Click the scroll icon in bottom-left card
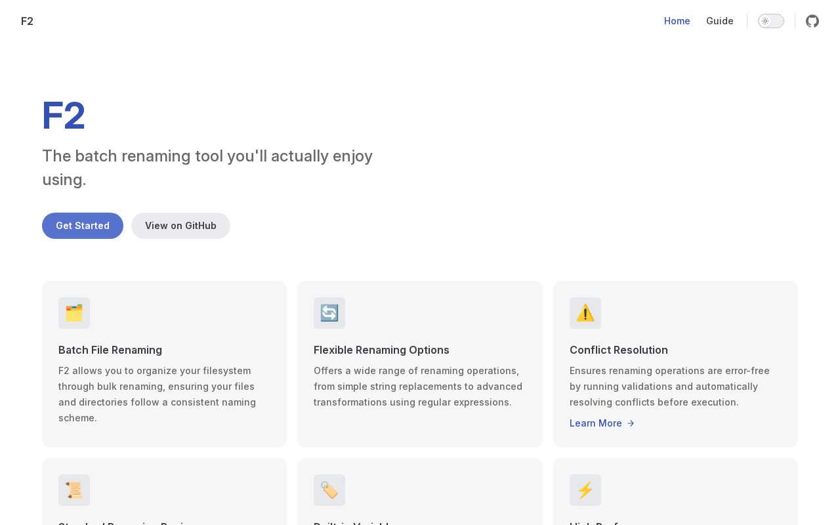 [x=74, y=490]
